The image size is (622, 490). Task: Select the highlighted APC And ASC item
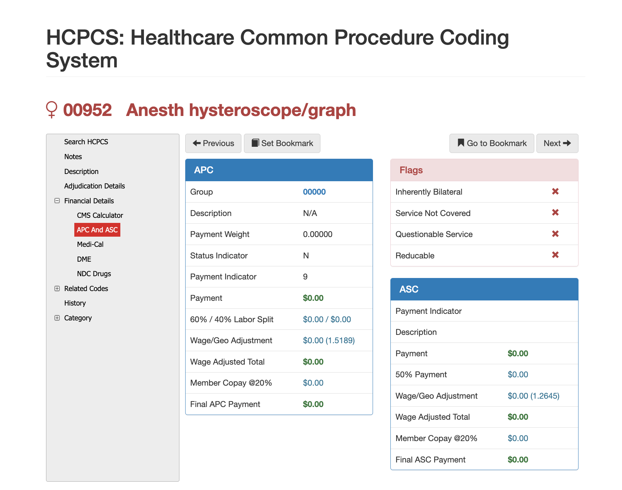(x=97, y=230)
